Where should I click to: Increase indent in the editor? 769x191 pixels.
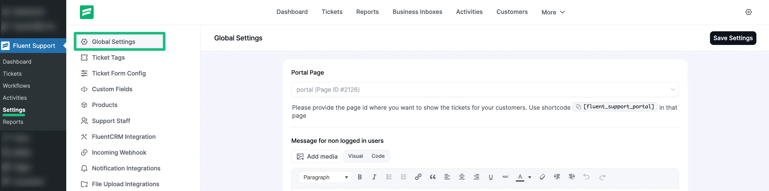[x=572, y=177]
